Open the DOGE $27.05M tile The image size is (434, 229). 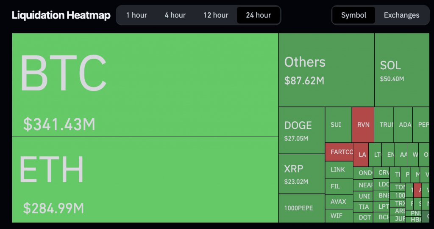tap(302, 130)
